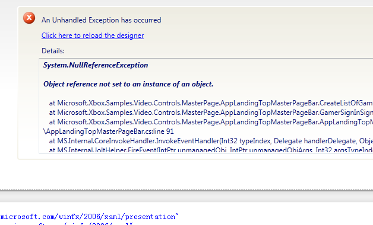Place cursor in the xaml/presentation namespace URL
Viewport: 373px width, 225px height.
[x=89, y=217]
